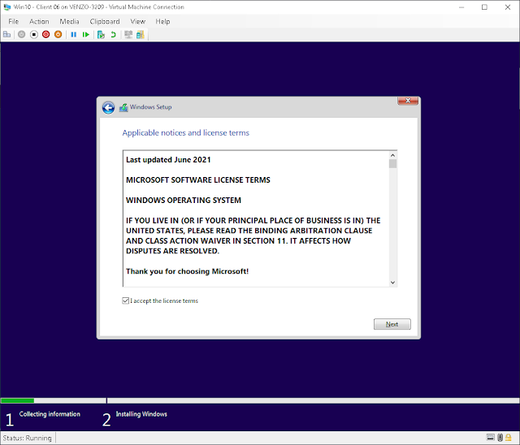This screenshot has height=445, width=520.
Task: Go back using the blue arrow in Windows Setup
Action: (x=108, y=107)
